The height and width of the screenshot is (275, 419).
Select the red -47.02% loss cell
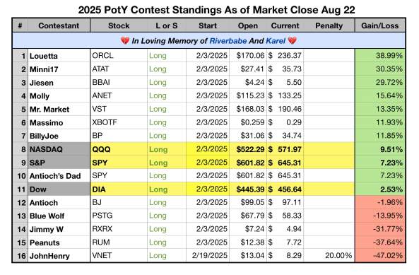pyautogui.click(x=379, y=255)
